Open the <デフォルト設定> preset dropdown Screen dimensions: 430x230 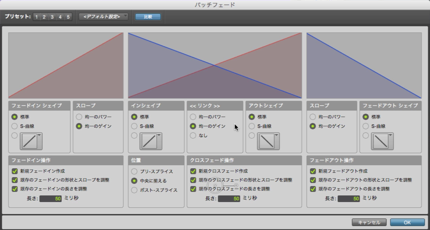103,17
